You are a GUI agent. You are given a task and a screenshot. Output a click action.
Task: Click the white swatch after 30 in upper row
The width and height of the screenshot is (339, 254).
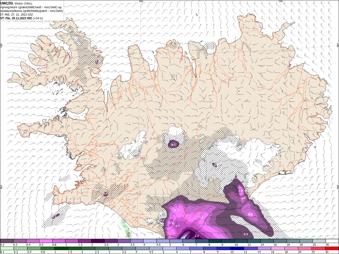tap(332, 241)
